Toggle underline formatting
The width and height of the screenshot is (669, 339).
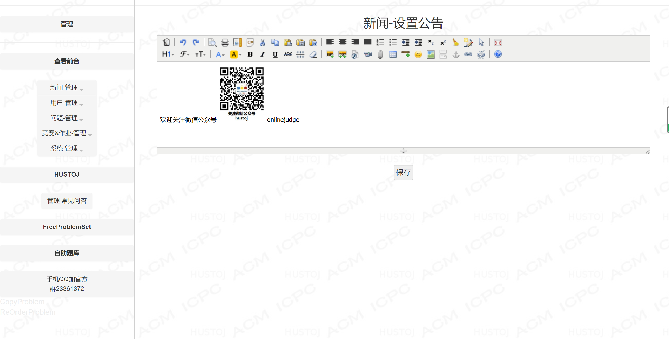coord(275,54)
